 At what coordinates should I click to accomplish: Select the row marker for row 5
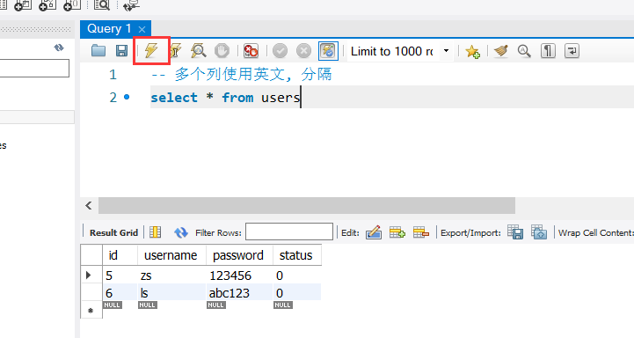click(x=91, y=276)
